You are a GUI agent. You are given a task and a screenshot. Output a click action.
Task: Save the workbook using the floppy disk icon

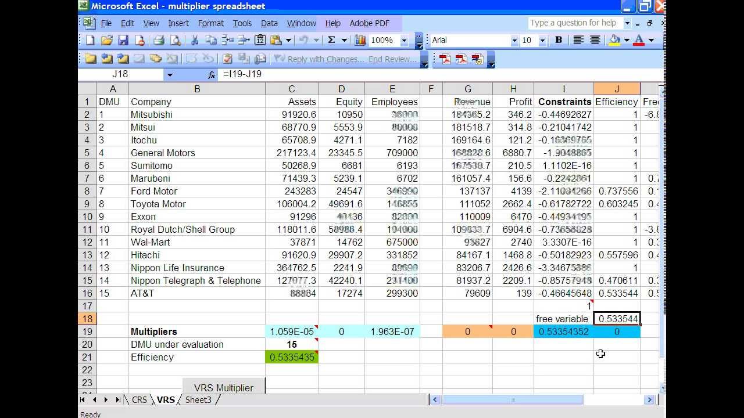point(123,40)
